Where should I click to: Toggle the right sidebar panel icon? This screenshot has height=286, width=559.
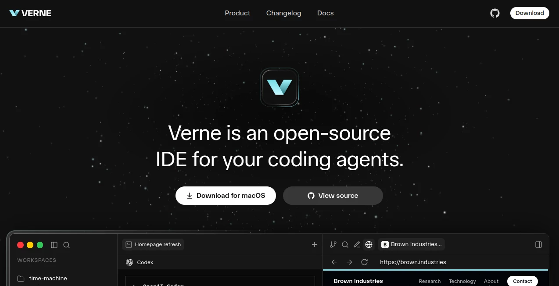point(539,245)
